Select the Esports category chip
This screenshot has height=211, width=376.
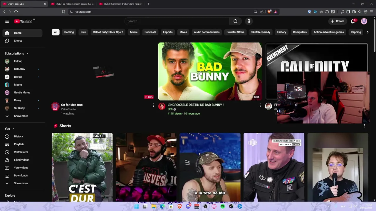click(168, 32)
